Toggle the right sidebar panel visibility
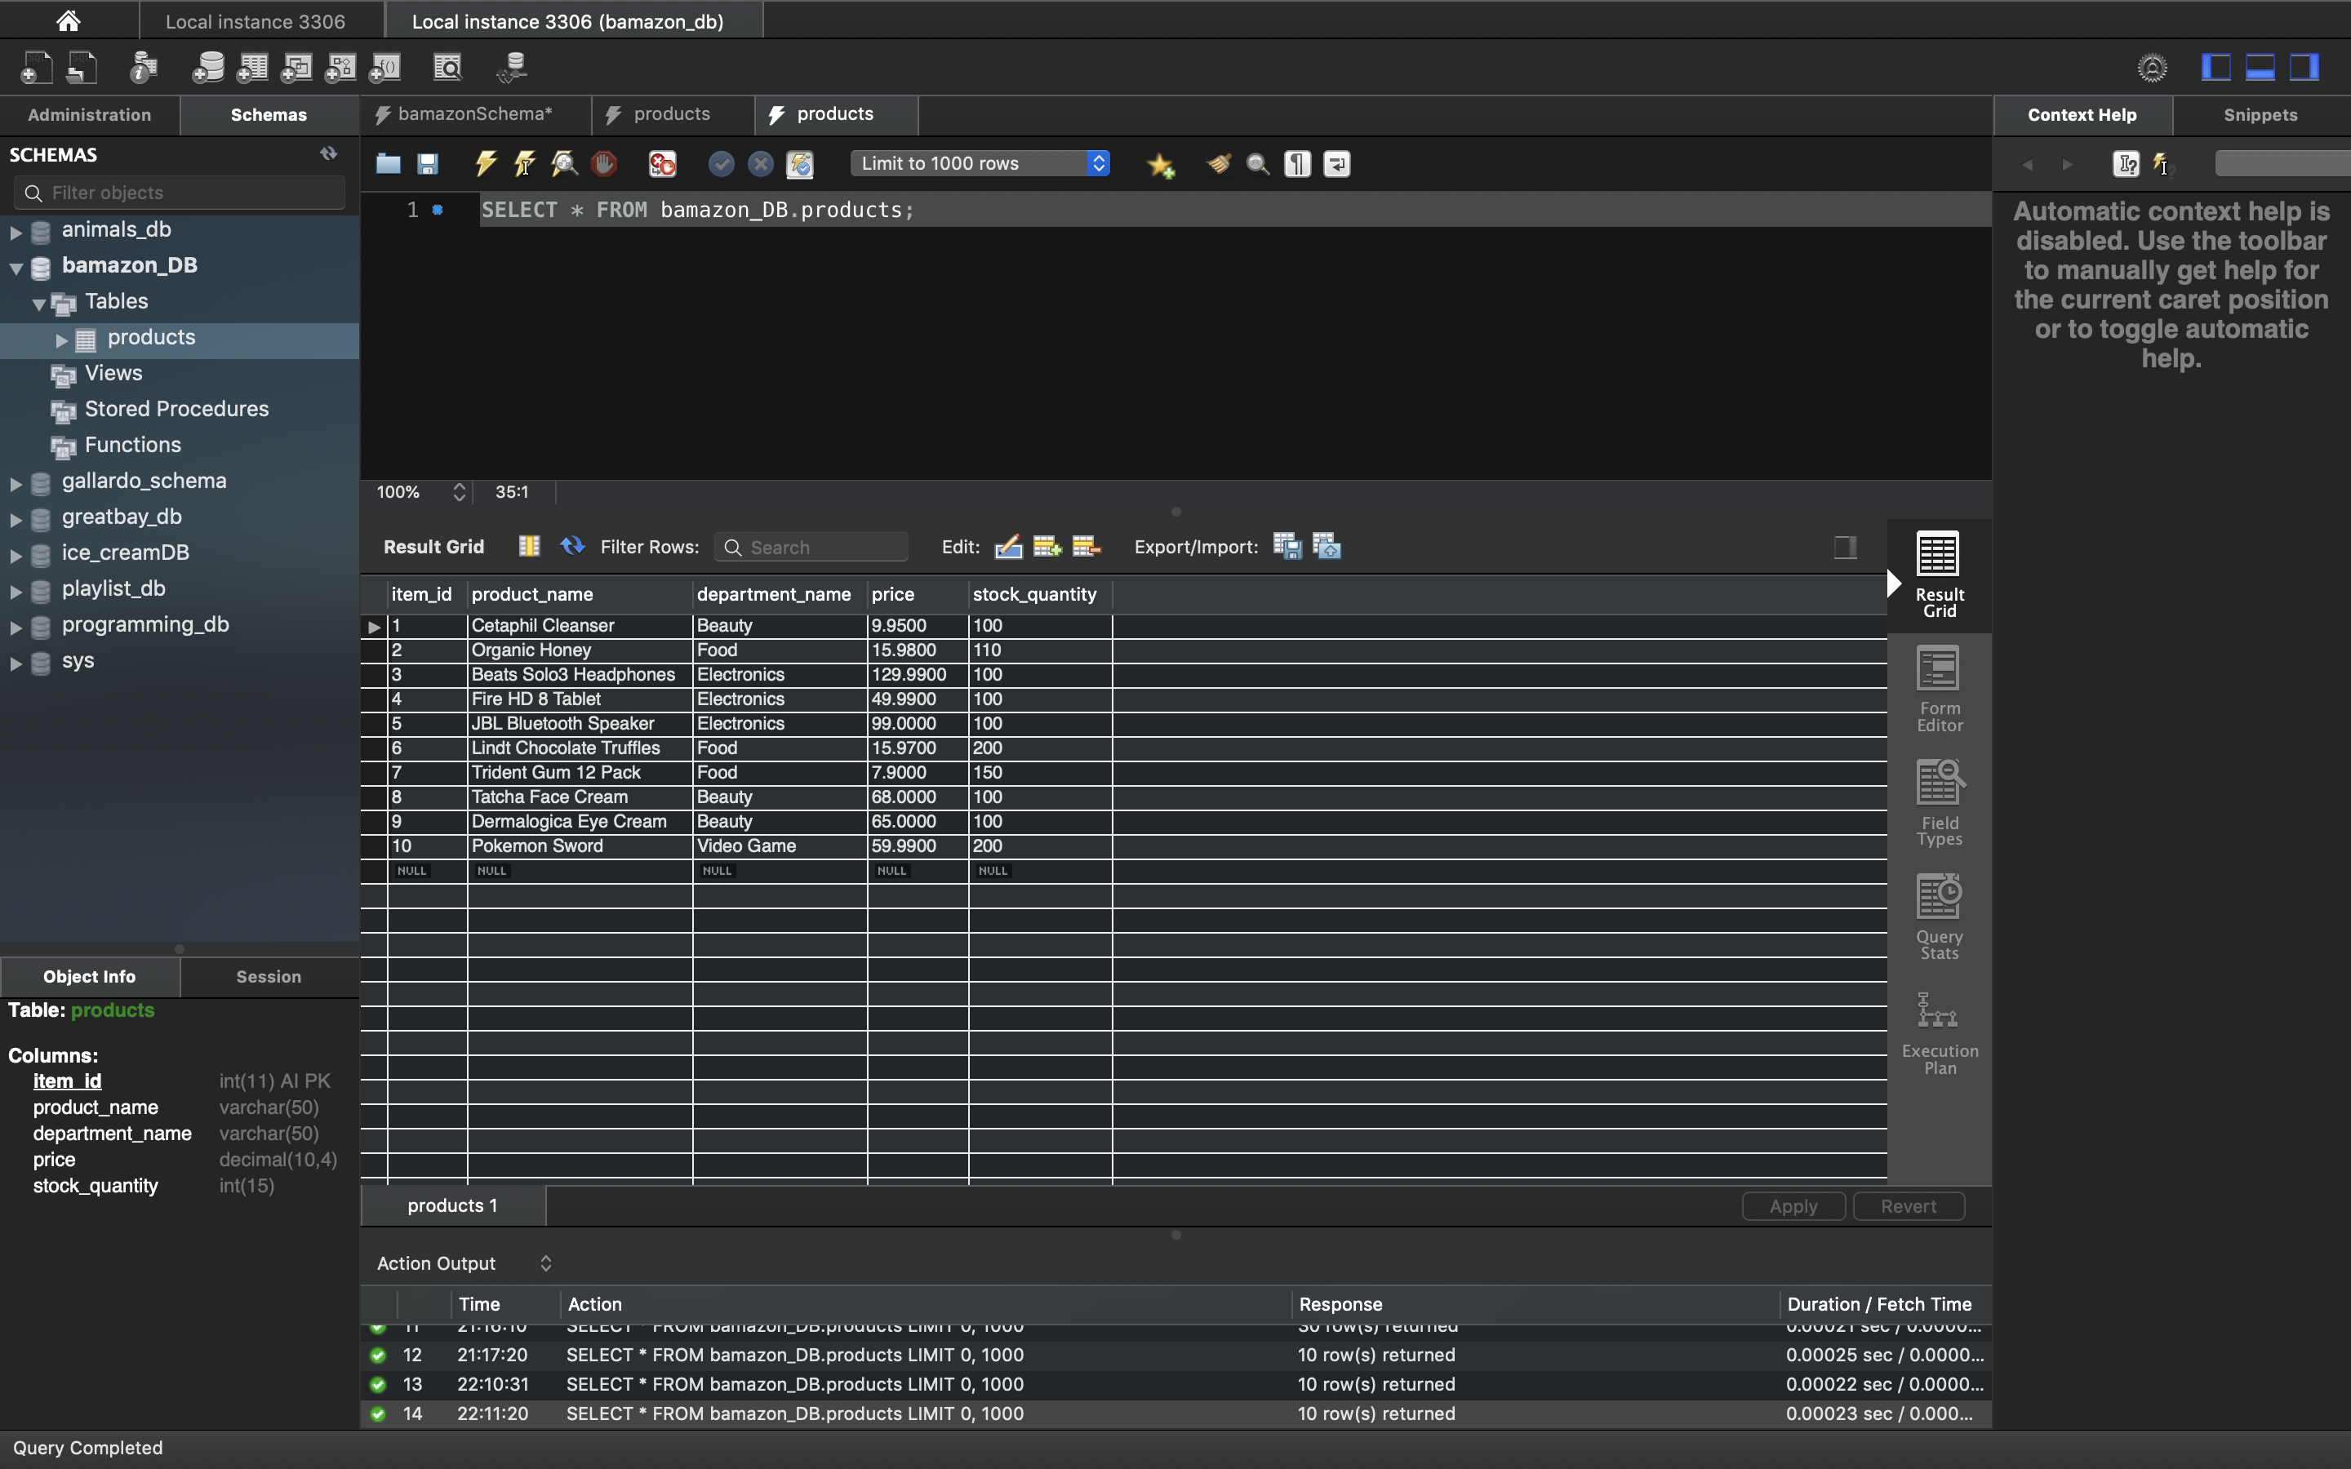2351x1469 pixels. 2304,67
